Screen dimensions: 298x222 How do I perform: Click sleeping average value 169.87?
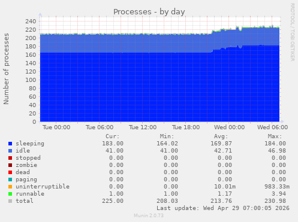221,144
